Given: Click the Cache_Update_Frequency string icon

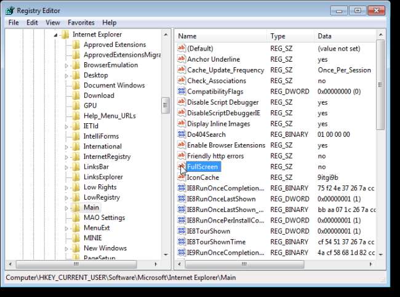Looking at the screenshot, I should (182, 70).
